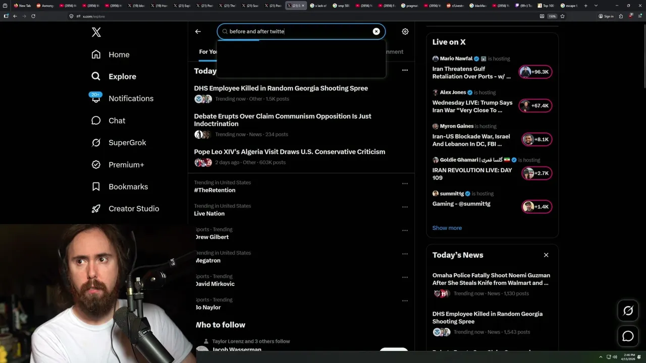Open the taskbar volume icon

point(615,357)
